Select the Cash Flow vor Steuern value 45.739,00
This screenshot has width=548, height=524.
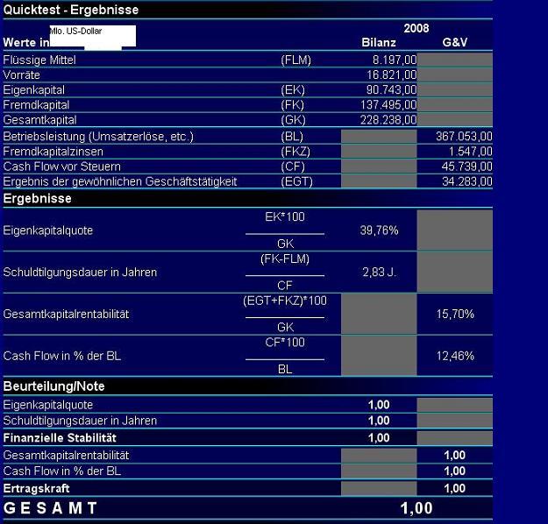(467, 166)
